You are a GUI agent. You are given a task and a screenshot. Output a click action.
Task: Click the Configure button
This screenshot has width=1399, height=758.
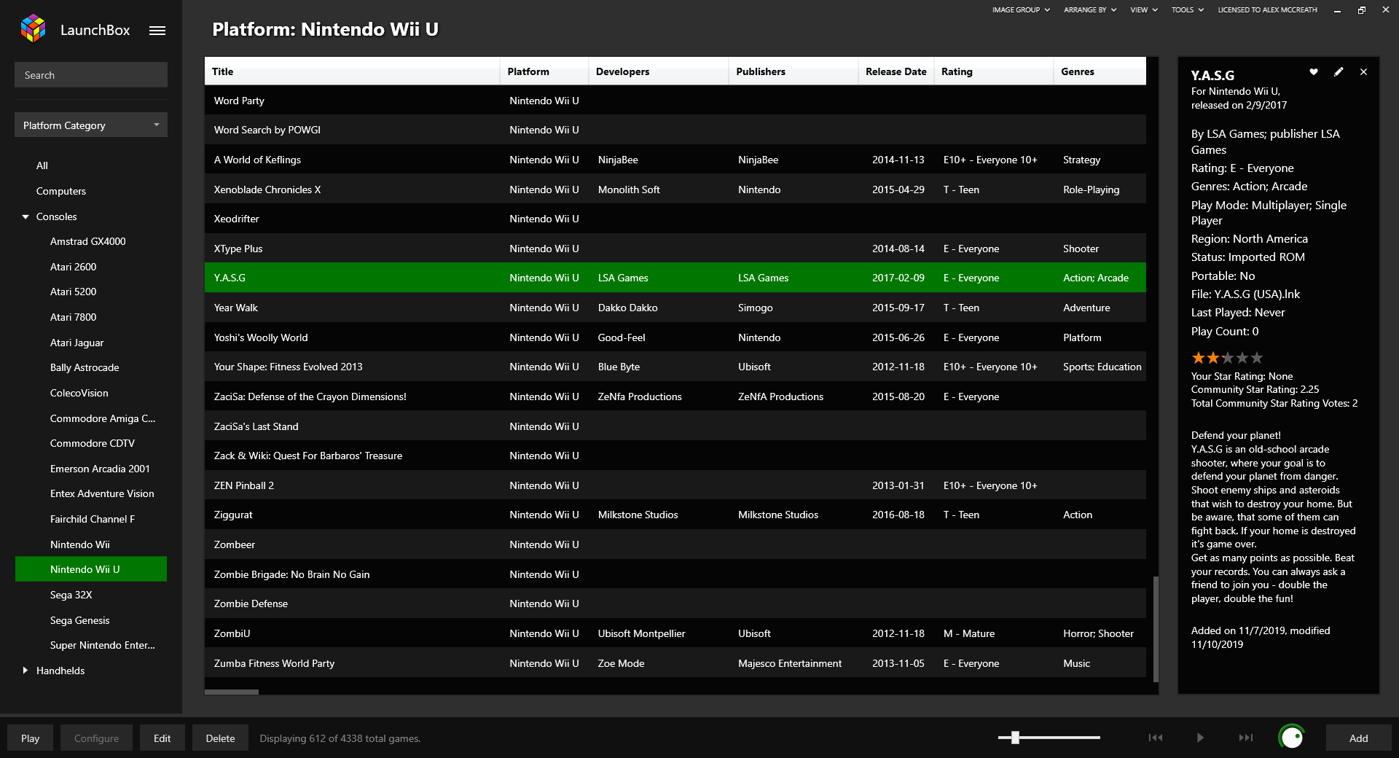(96, 738)
